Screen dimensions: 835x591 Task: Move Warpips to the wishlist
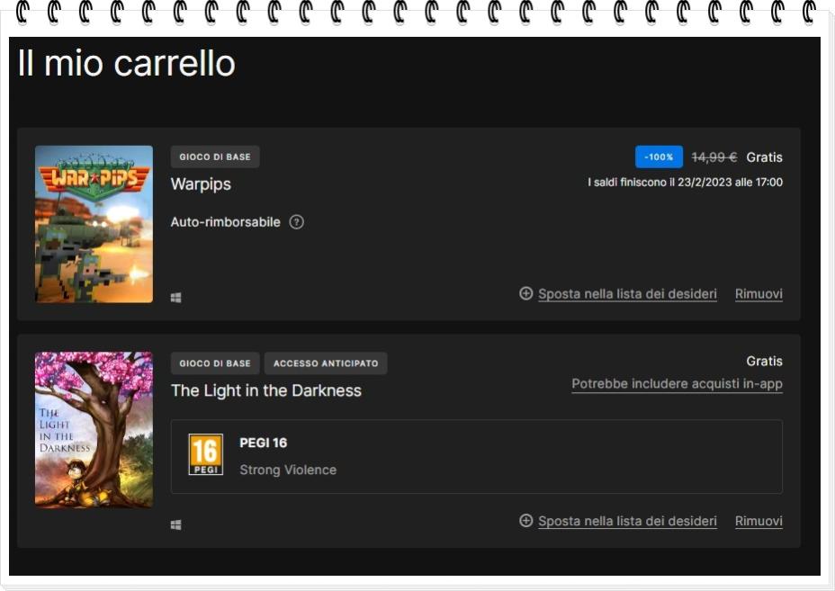tap(627, 294)
